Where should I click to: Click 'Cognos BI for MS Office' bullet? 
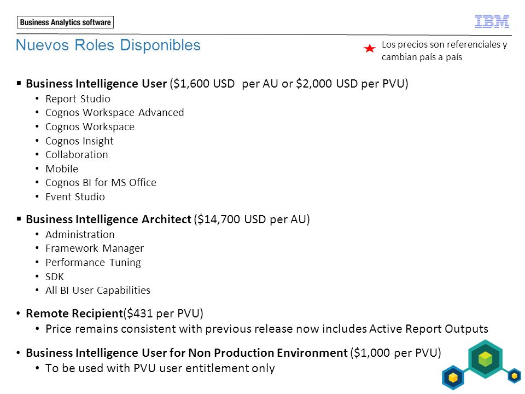point(101,183)
